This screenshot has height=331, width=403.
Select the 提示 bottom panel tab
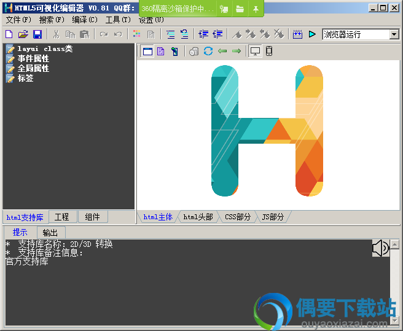tap(20, 232)
